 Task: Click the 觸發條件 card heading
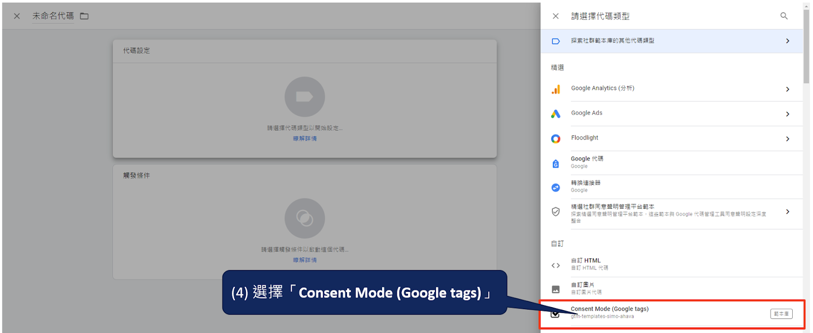[137, 176]
